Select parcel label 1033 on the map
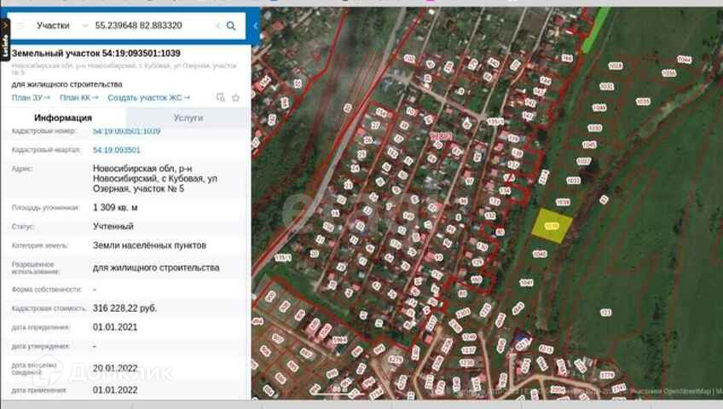 pyautogui.click(x=573, y=181)
